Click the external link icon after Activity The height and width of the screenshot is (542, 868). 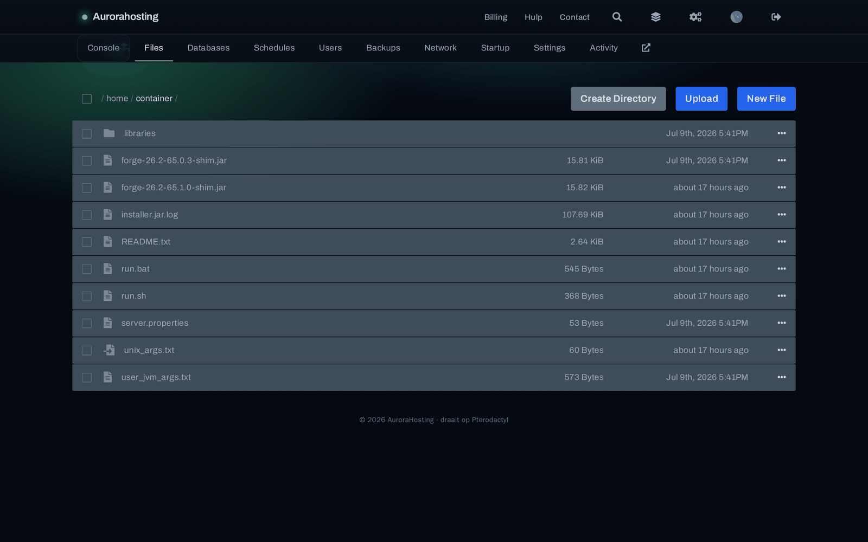[646, 48]
